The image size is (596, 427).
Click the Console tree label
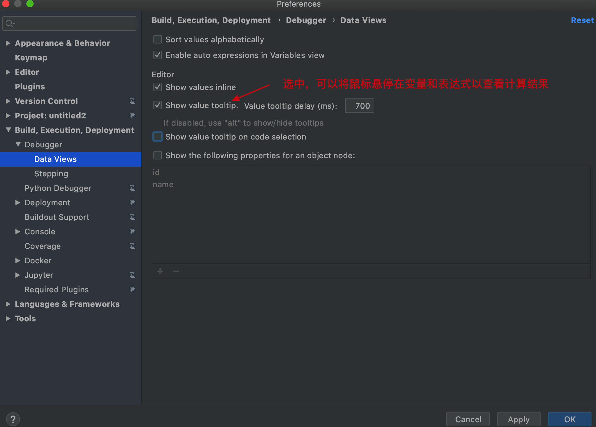(40, 232)
